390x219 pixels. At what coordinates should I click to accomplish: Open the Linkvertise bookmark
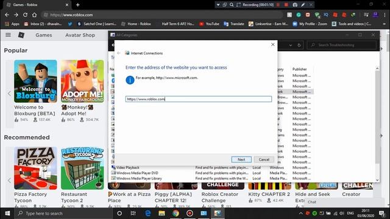pyautogui.click(x=268, y=24)
